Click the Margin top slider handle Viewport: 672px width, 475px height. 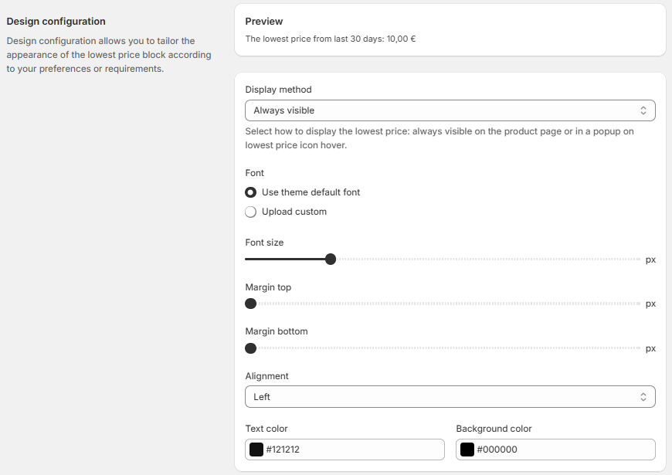(251, 304)
